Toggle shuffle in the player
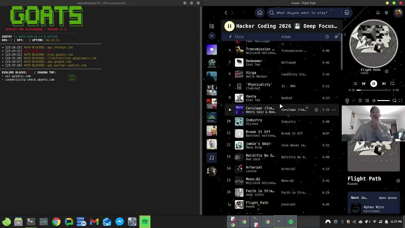The image size is (405, 228). (355, 84)
